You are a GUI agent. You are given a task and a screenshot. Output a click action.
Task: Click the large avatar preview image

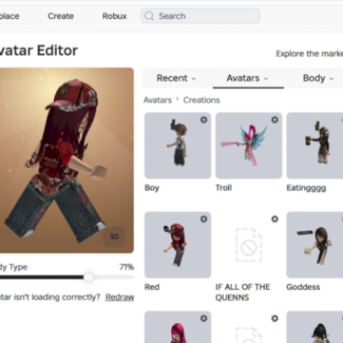67,160
